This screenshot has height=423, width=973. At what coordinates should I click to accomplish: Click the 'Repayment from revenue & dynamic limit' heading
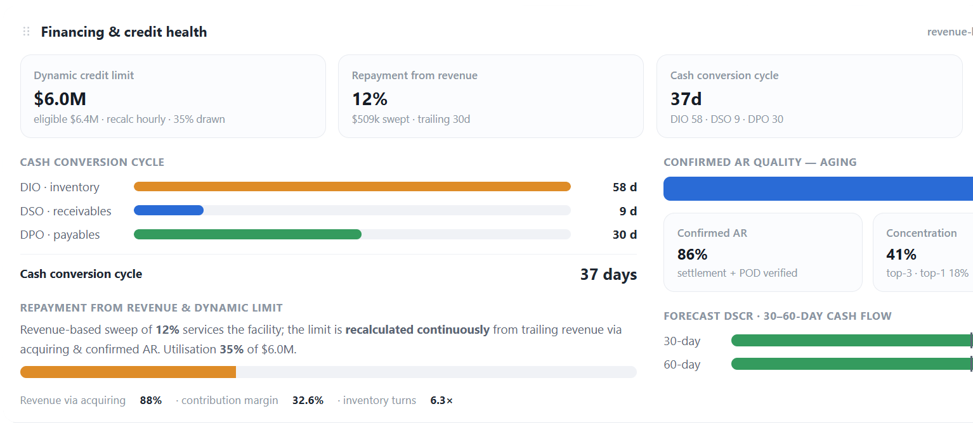coord(152,308)
